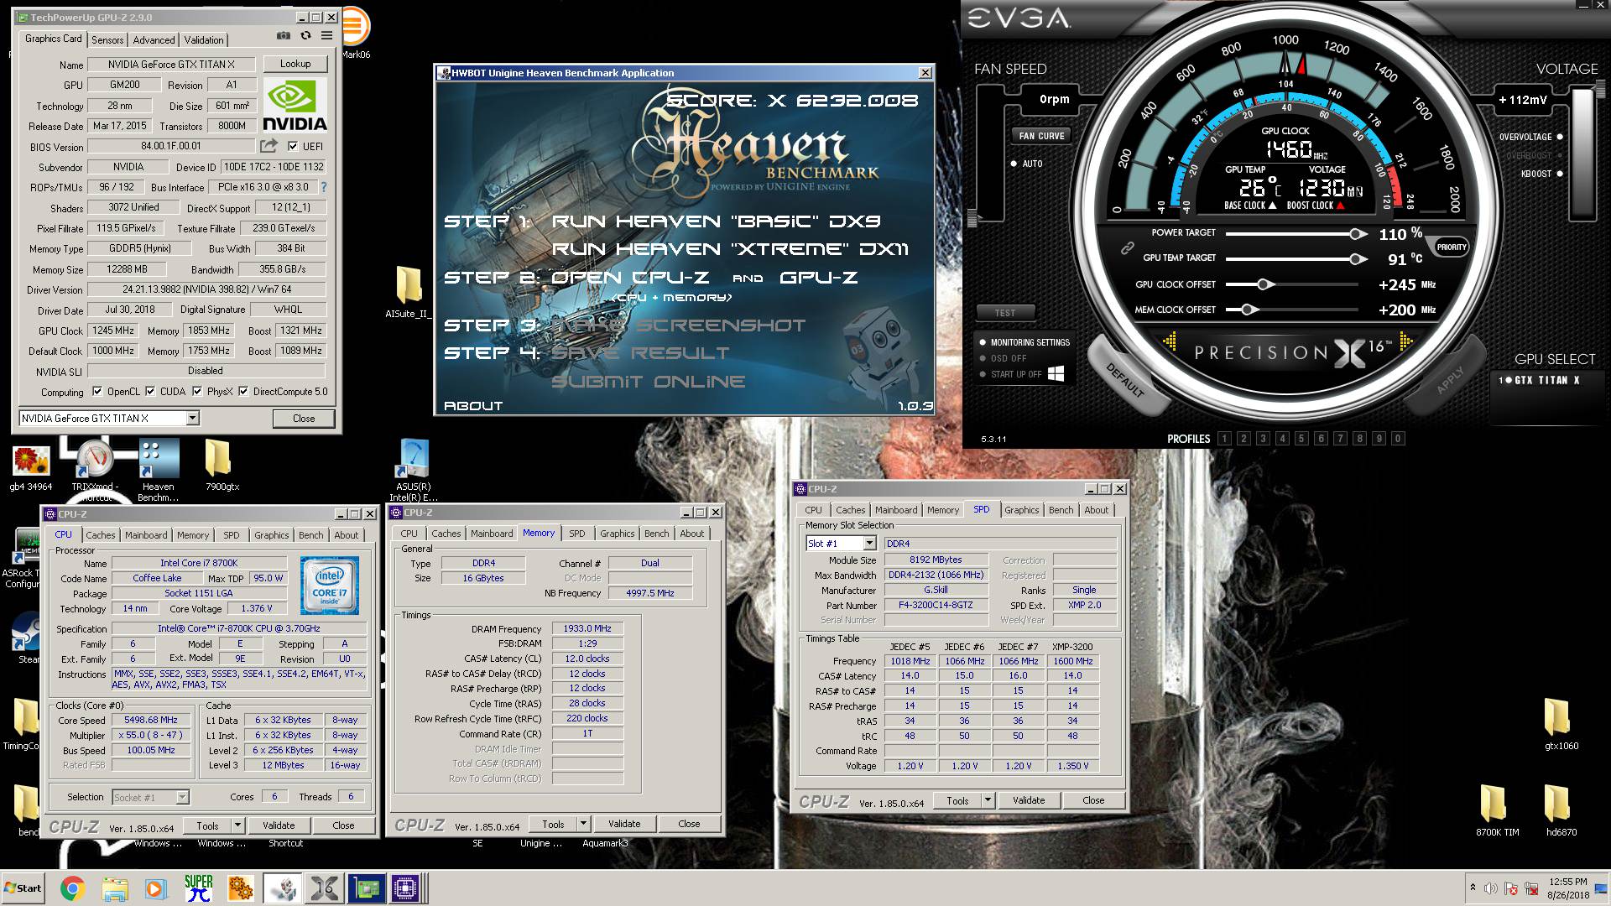Click the CPU-Z icon in the taskbar
1611x906 pixels.
pyautogui.click(x=405, y=888)
